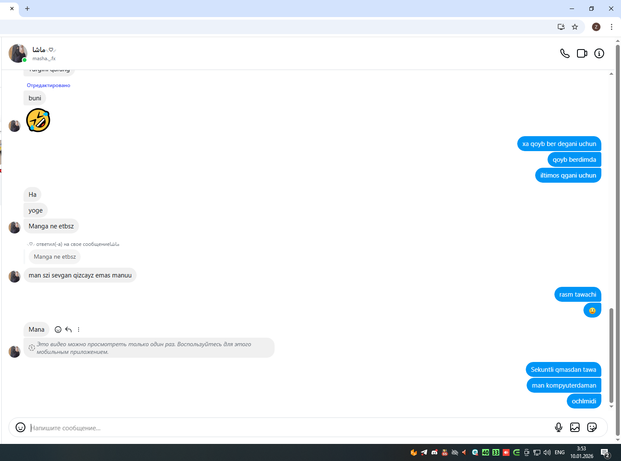Viewport: 621px width, 461px height.
Task: Bookmark this page with the star
Action: (575, 27)
